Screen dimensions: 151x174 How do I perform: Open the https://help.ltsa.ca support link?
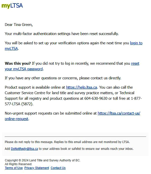point(82,87)
